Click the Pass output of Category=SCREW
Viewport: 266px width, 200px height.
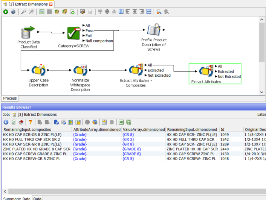point(89,31)
